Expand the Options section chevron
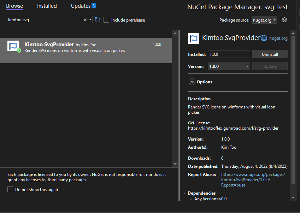This screenshot has height=213, width=300. pyautogui.click(x=192, y=82)
